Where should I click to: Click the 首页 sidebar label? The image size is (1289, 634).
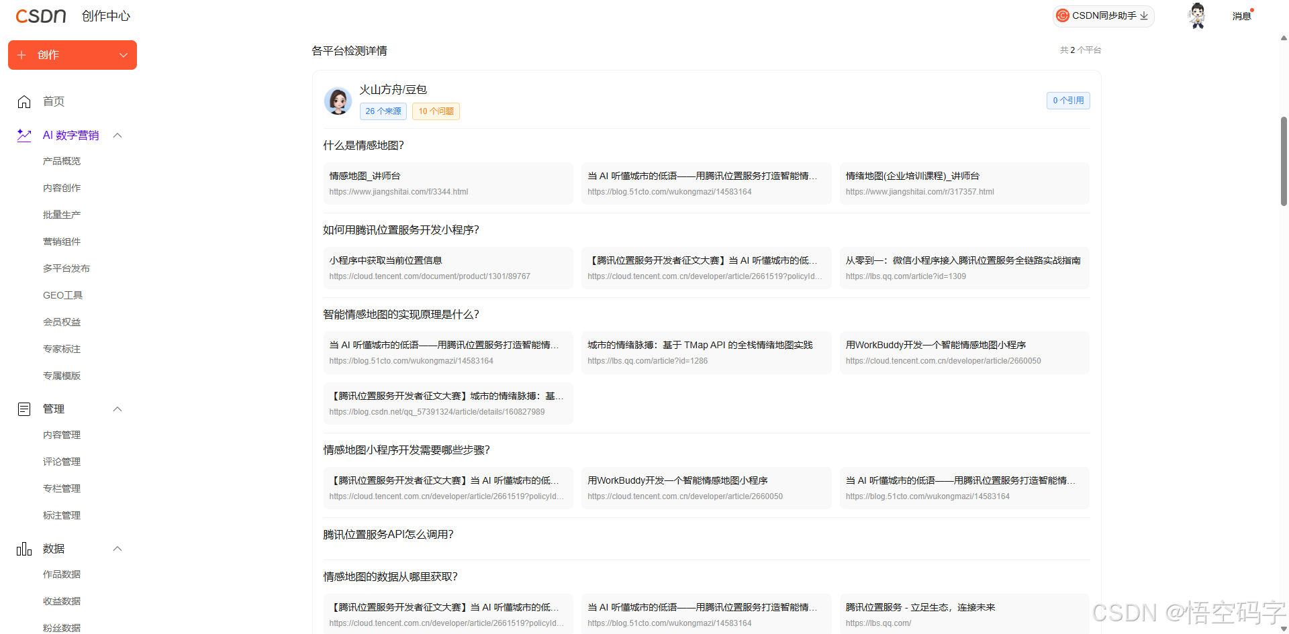54,101
